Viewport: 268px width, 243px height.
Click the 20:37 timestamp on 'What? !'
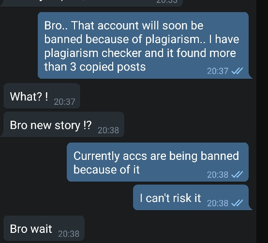click(64, 102)
